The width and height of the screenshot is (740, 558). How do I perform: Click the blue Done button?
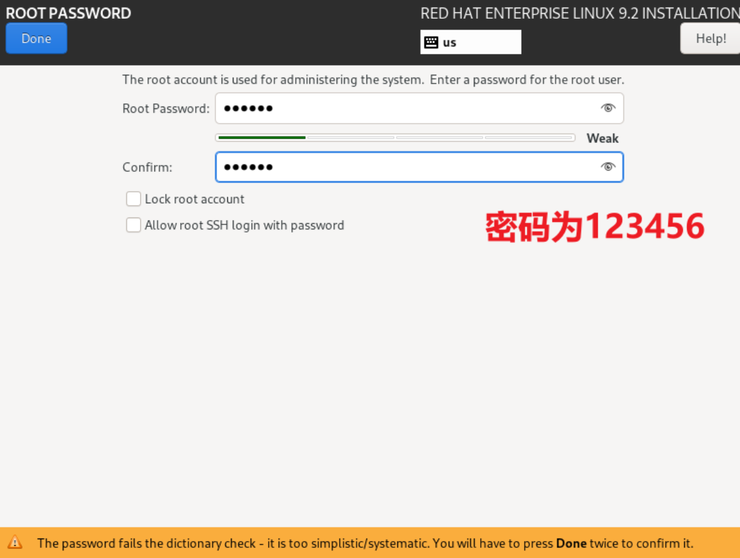(x=36, y=38)
